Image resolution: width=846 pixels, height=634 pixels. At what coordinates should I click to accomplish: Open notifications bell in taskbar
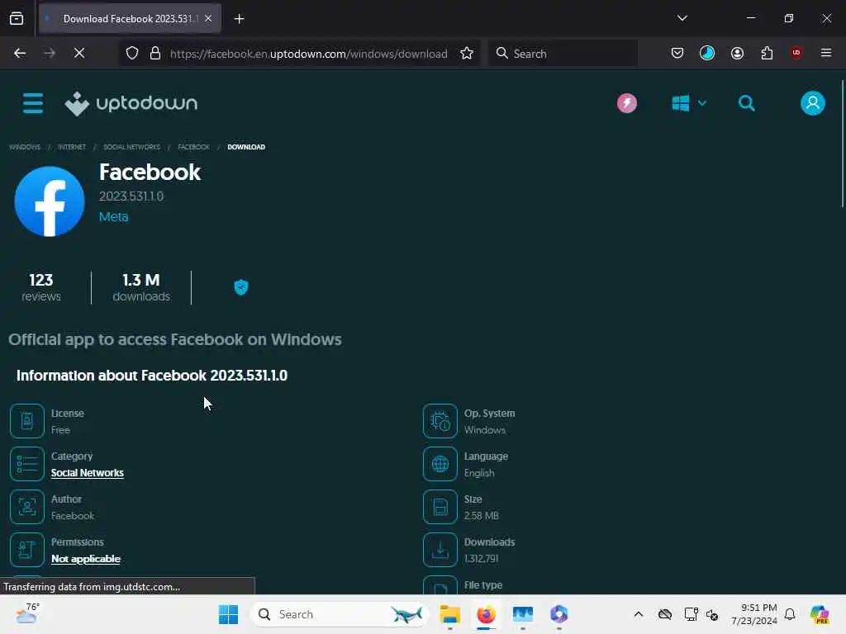click(x=790, y=614)
